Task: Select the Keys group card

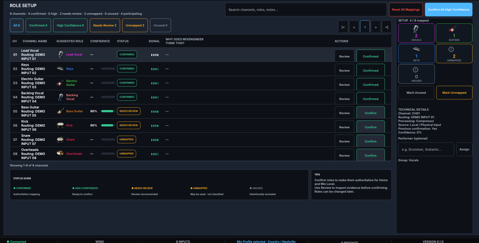Action: coord(416,53)
